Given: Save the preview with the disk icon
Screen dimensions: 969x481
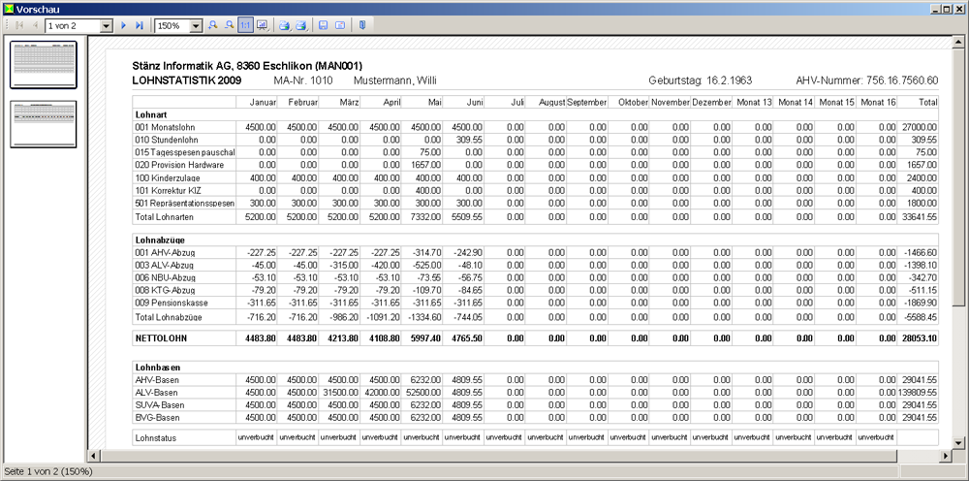Looking at the screenshot, I should click(x=324, y=25).
